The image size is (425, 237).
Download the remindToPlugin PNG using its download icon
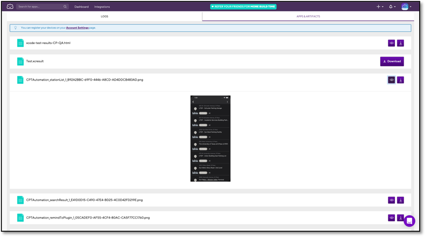point(400,218)
